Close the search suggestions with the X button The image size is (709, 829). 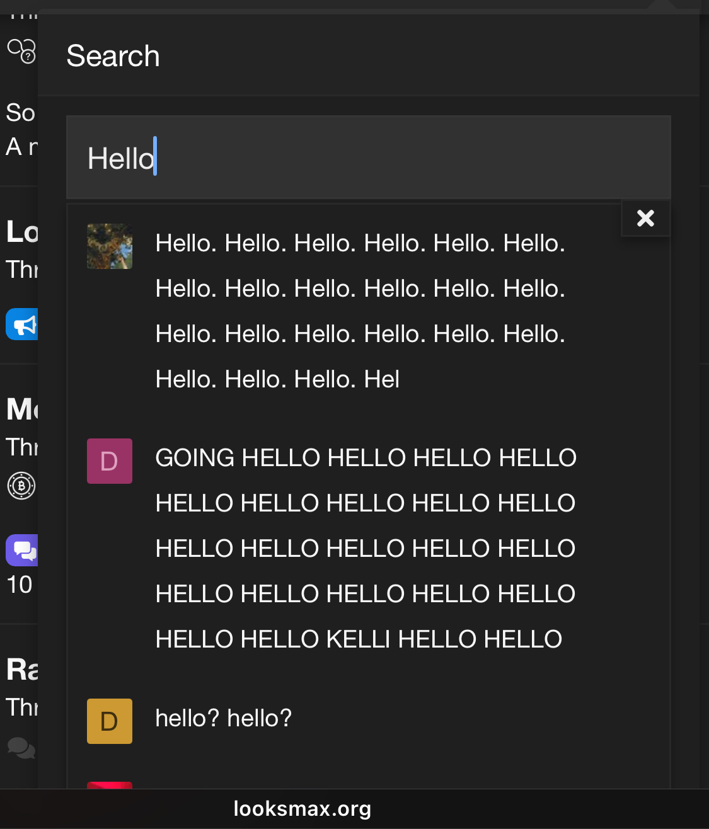click(x=645, y=218)
